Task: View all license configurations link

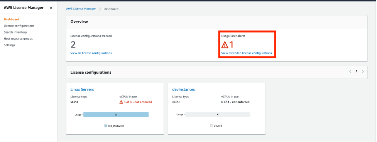Action: (91, 53)
